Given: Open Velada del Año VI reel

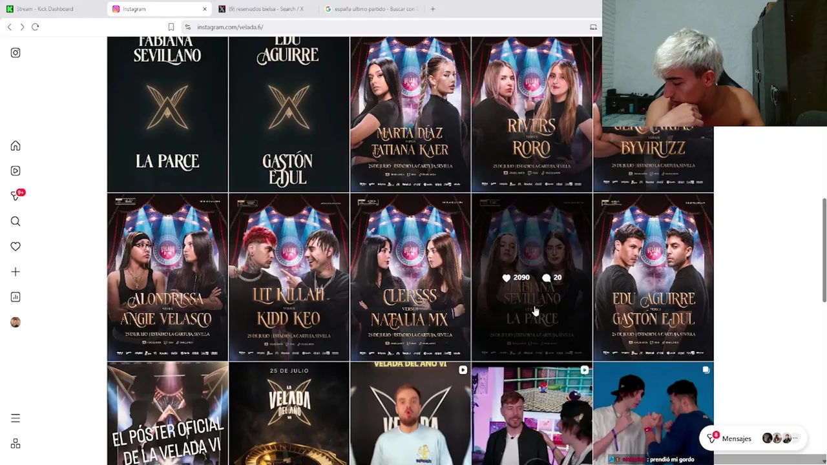Looking at the screenshot, I should (410, 413).
